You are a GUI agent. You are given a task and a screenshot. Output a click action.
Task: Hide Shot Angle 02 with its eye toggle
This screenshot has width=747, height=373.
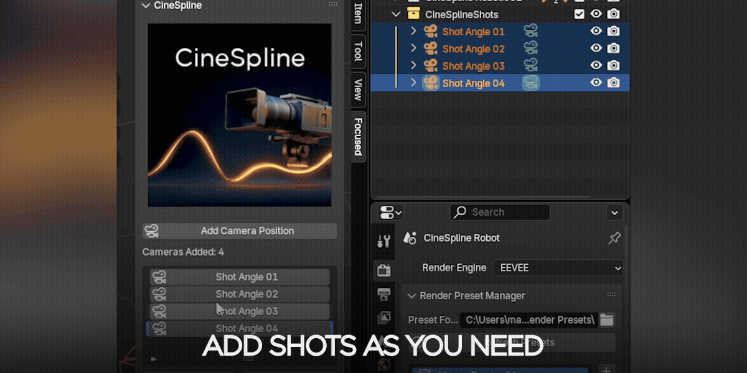[596, 48]
